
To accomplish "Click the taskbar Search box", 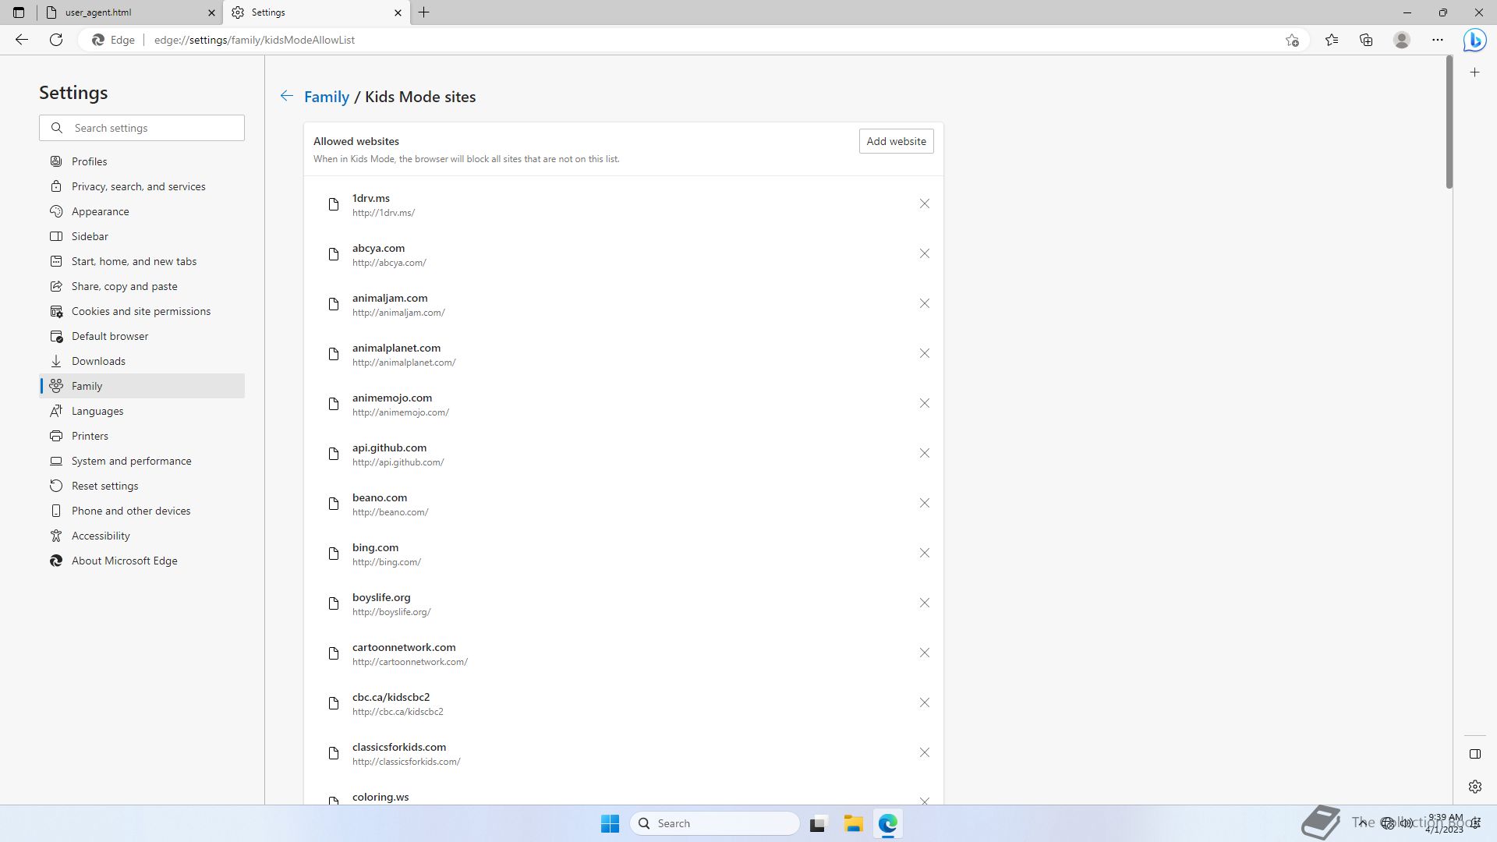I will pyautogui.click(x=714, y=823).
